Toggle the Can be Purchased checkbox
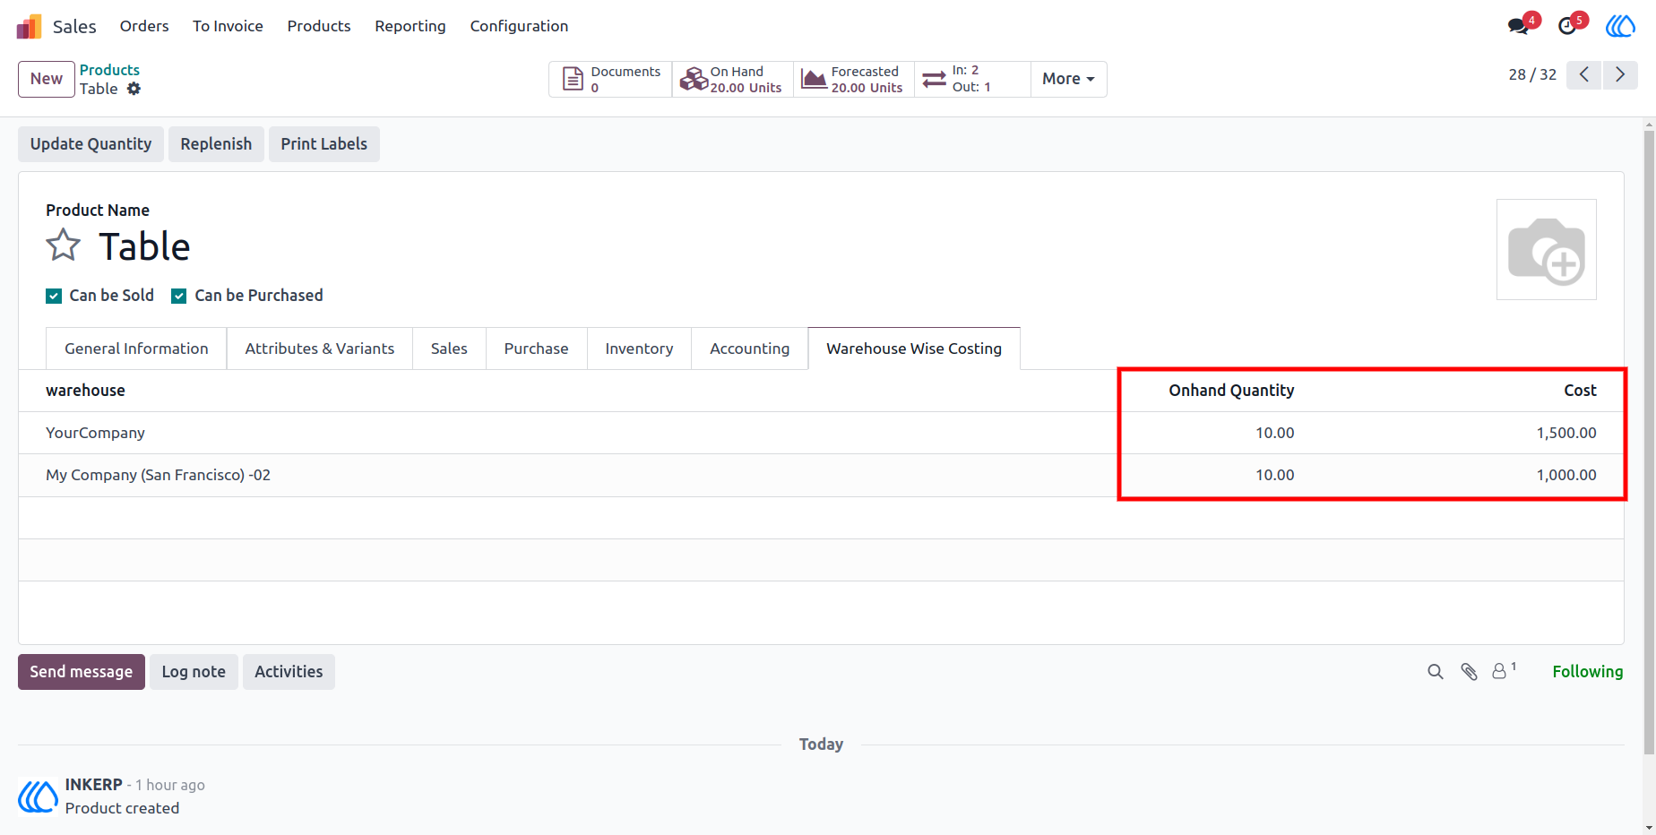1656x835 pixels. [x=179, y=296]
